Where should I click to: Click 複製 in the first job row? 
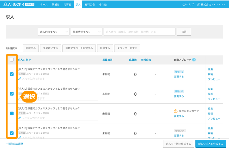210,74
